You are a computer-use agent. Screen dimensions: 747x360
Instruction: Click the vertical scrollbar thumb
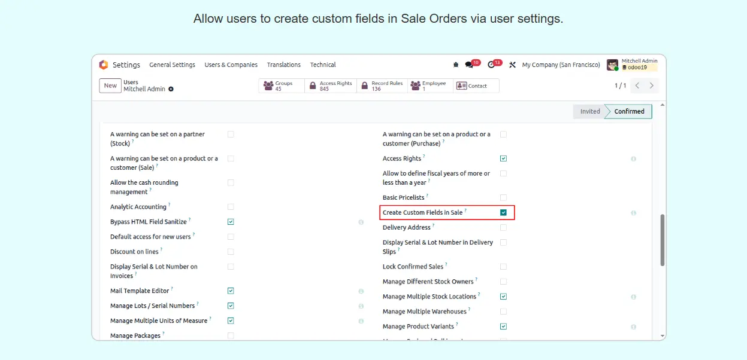(x=662, y=240)
